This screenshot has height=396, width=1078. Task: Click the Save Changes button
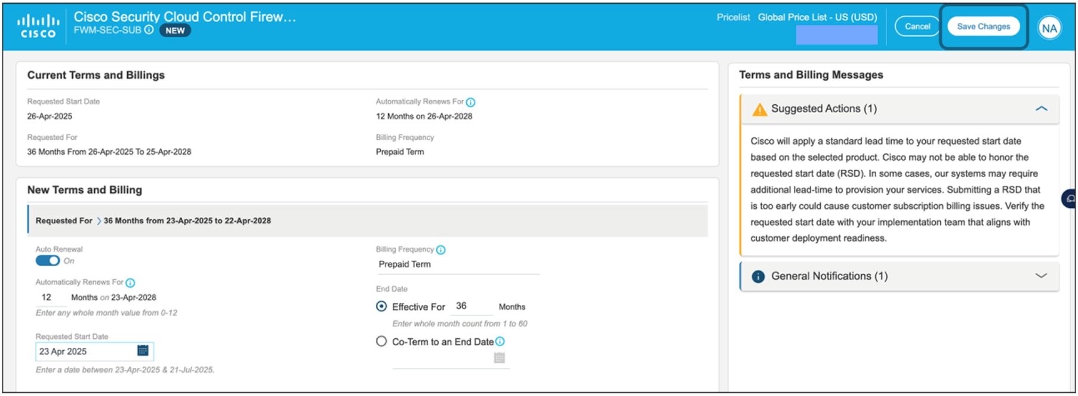[x=983, y=26]
